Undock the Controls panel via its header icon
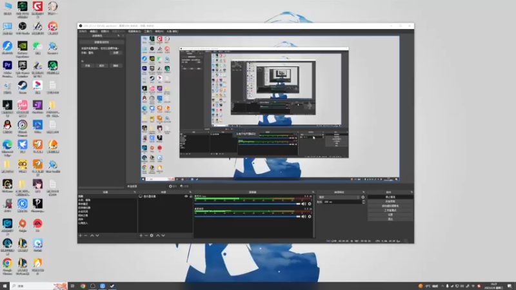This screenshot has height=290, width=516. pyautogui.click(x=412, y=192)
